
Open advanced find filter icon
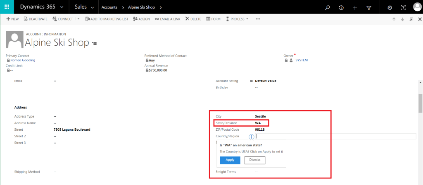pos(369,7)
